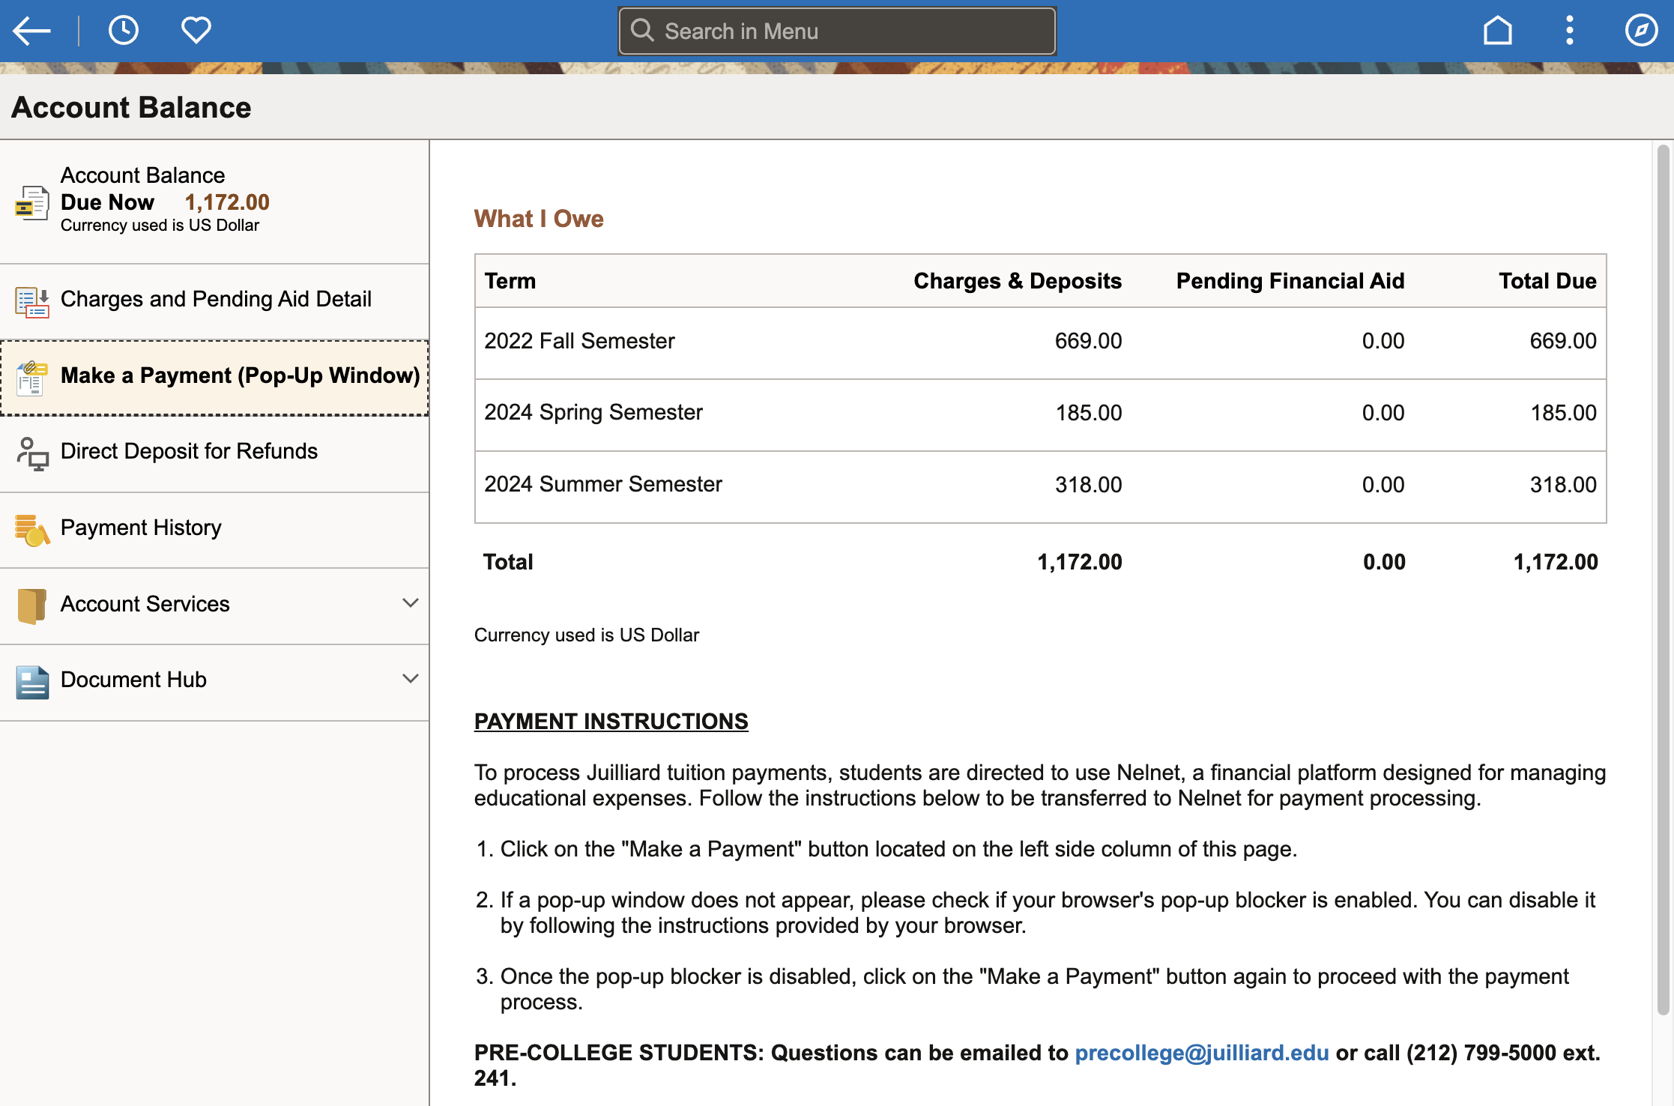Open Account Balance Due Now summary
This screenshot has width=1674, height=1106.
point(214,202)
